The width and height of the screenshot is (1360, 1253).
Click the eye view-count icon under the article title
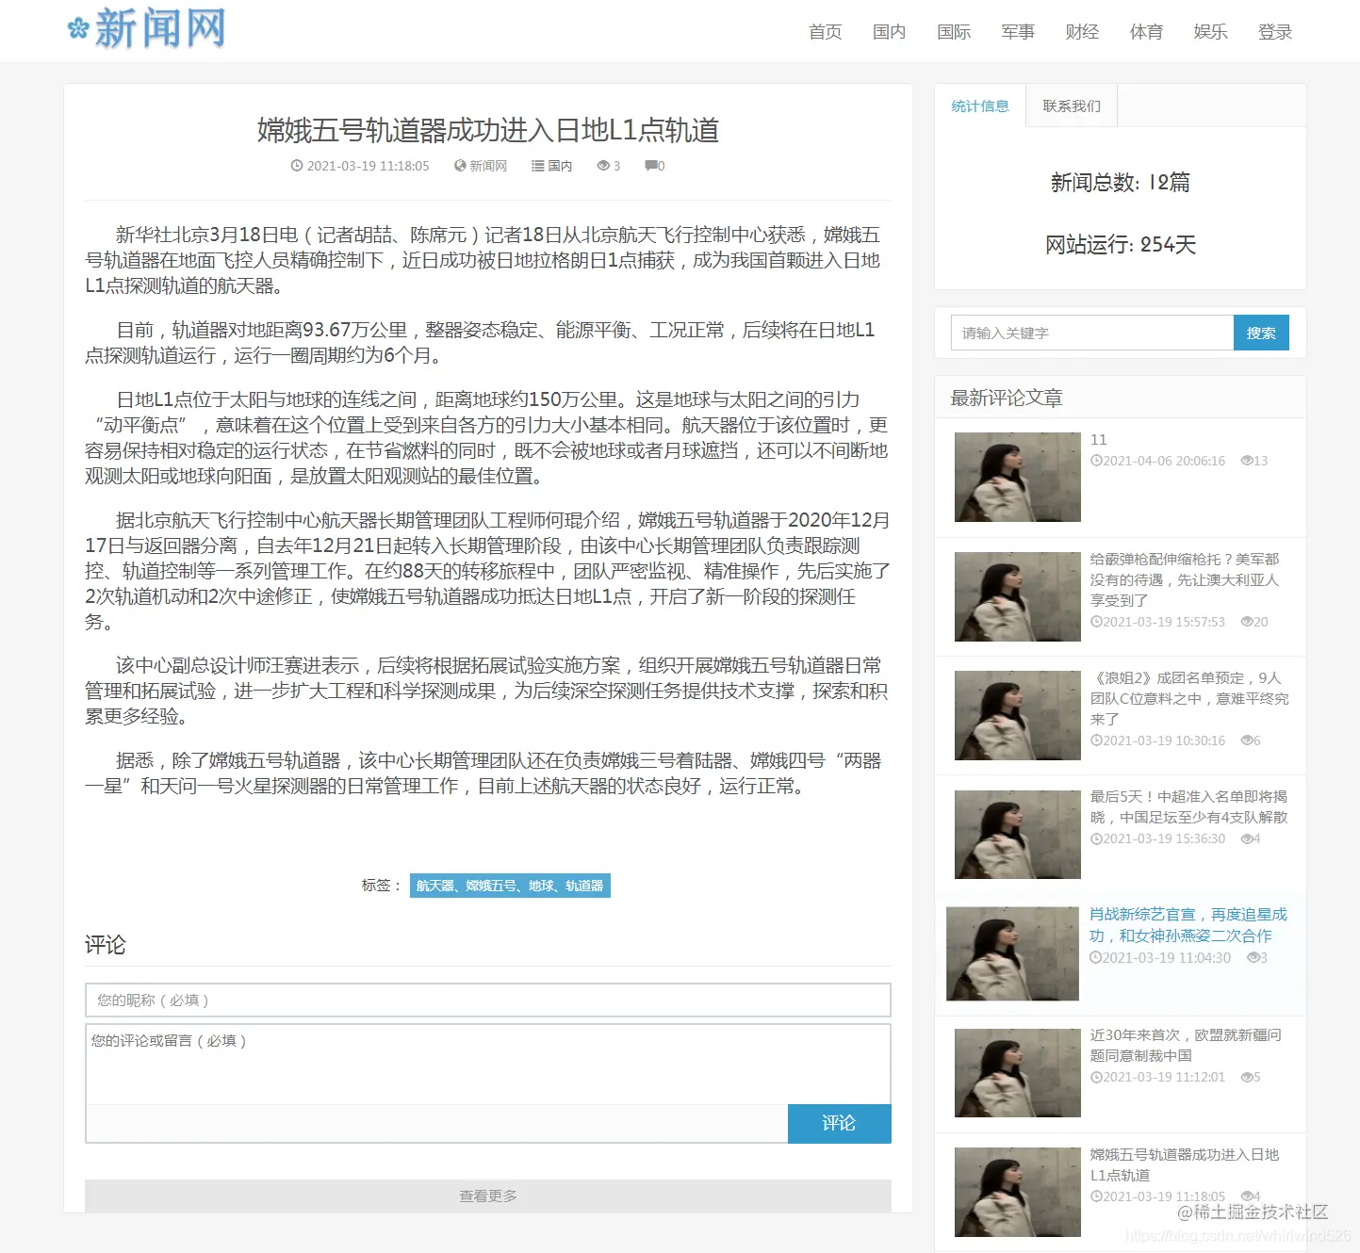(603, 166)
